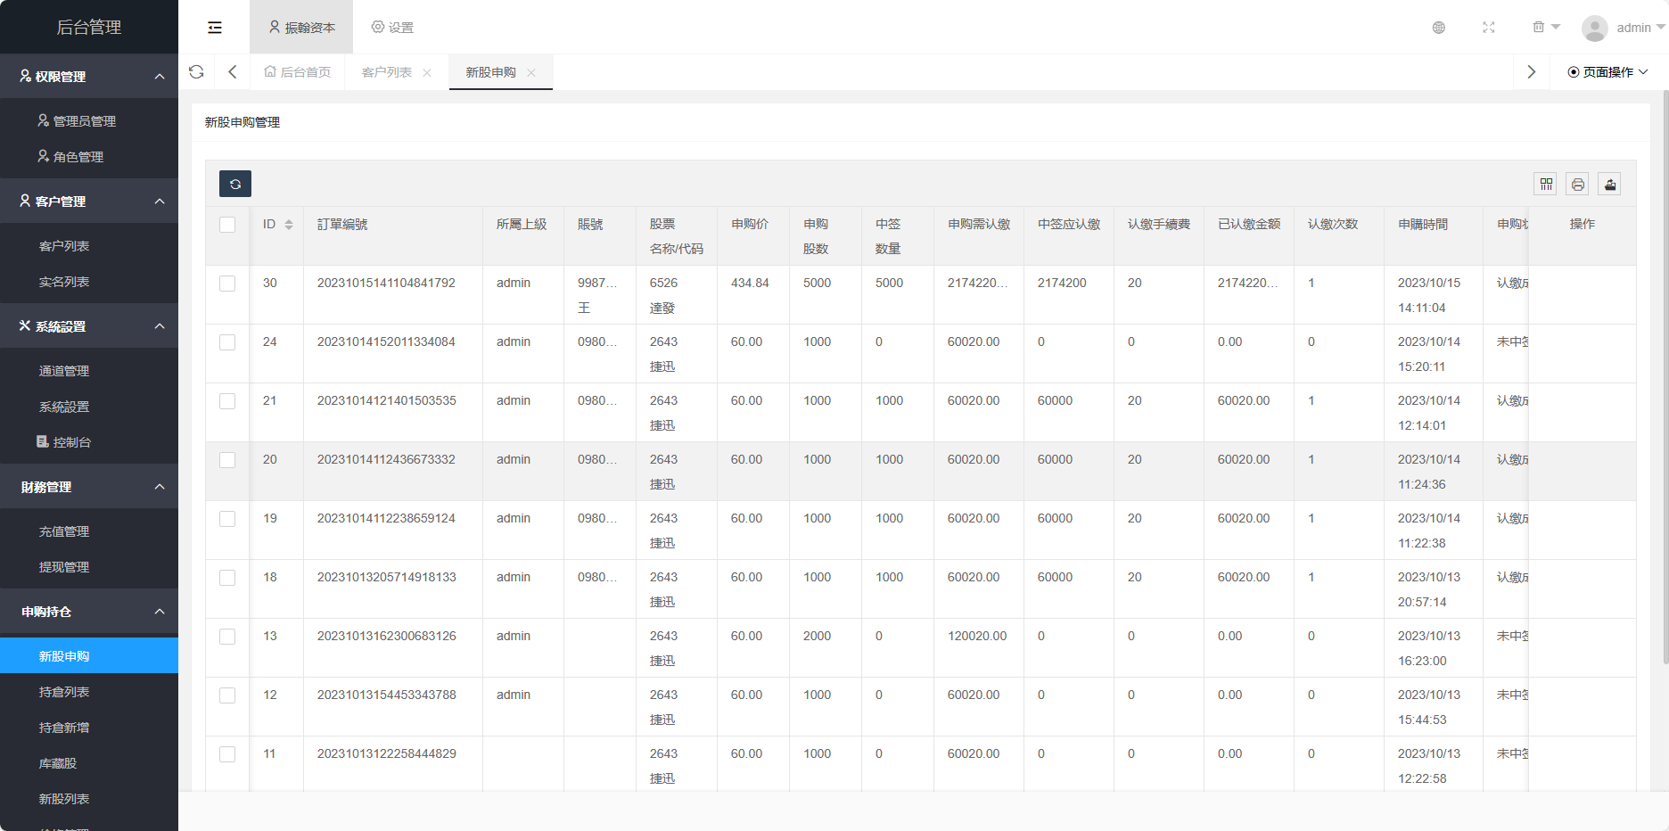Open the column filter grid icon
1669x831 pixels.
[x=1546, y=184]
